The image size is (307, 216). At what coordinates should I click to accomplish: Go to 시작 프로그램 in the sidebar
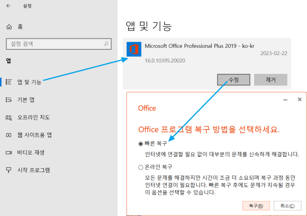pos(33,170)
